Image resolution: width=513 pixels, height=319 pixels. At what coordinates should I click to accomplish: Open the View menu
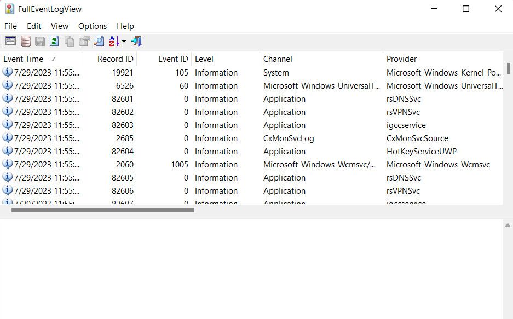click(x=59, y=26)
